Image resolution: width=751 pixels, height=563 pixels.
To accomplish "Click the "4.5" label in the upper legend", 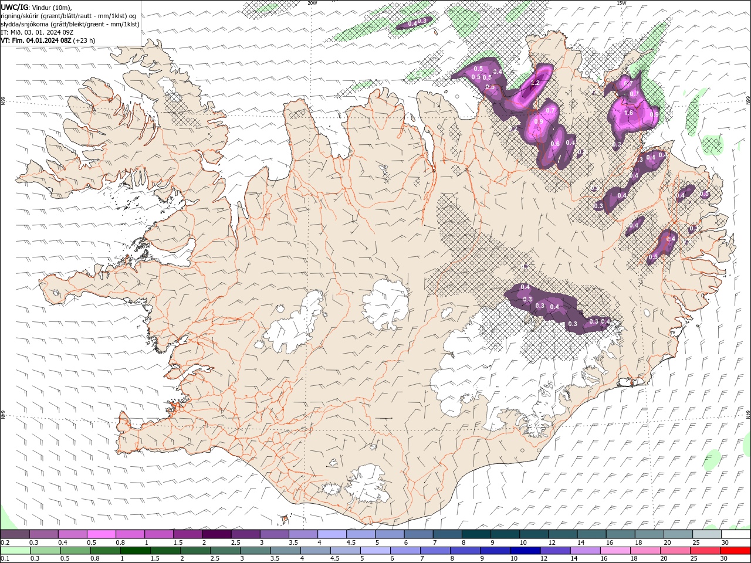I will (x=351, y=542).
